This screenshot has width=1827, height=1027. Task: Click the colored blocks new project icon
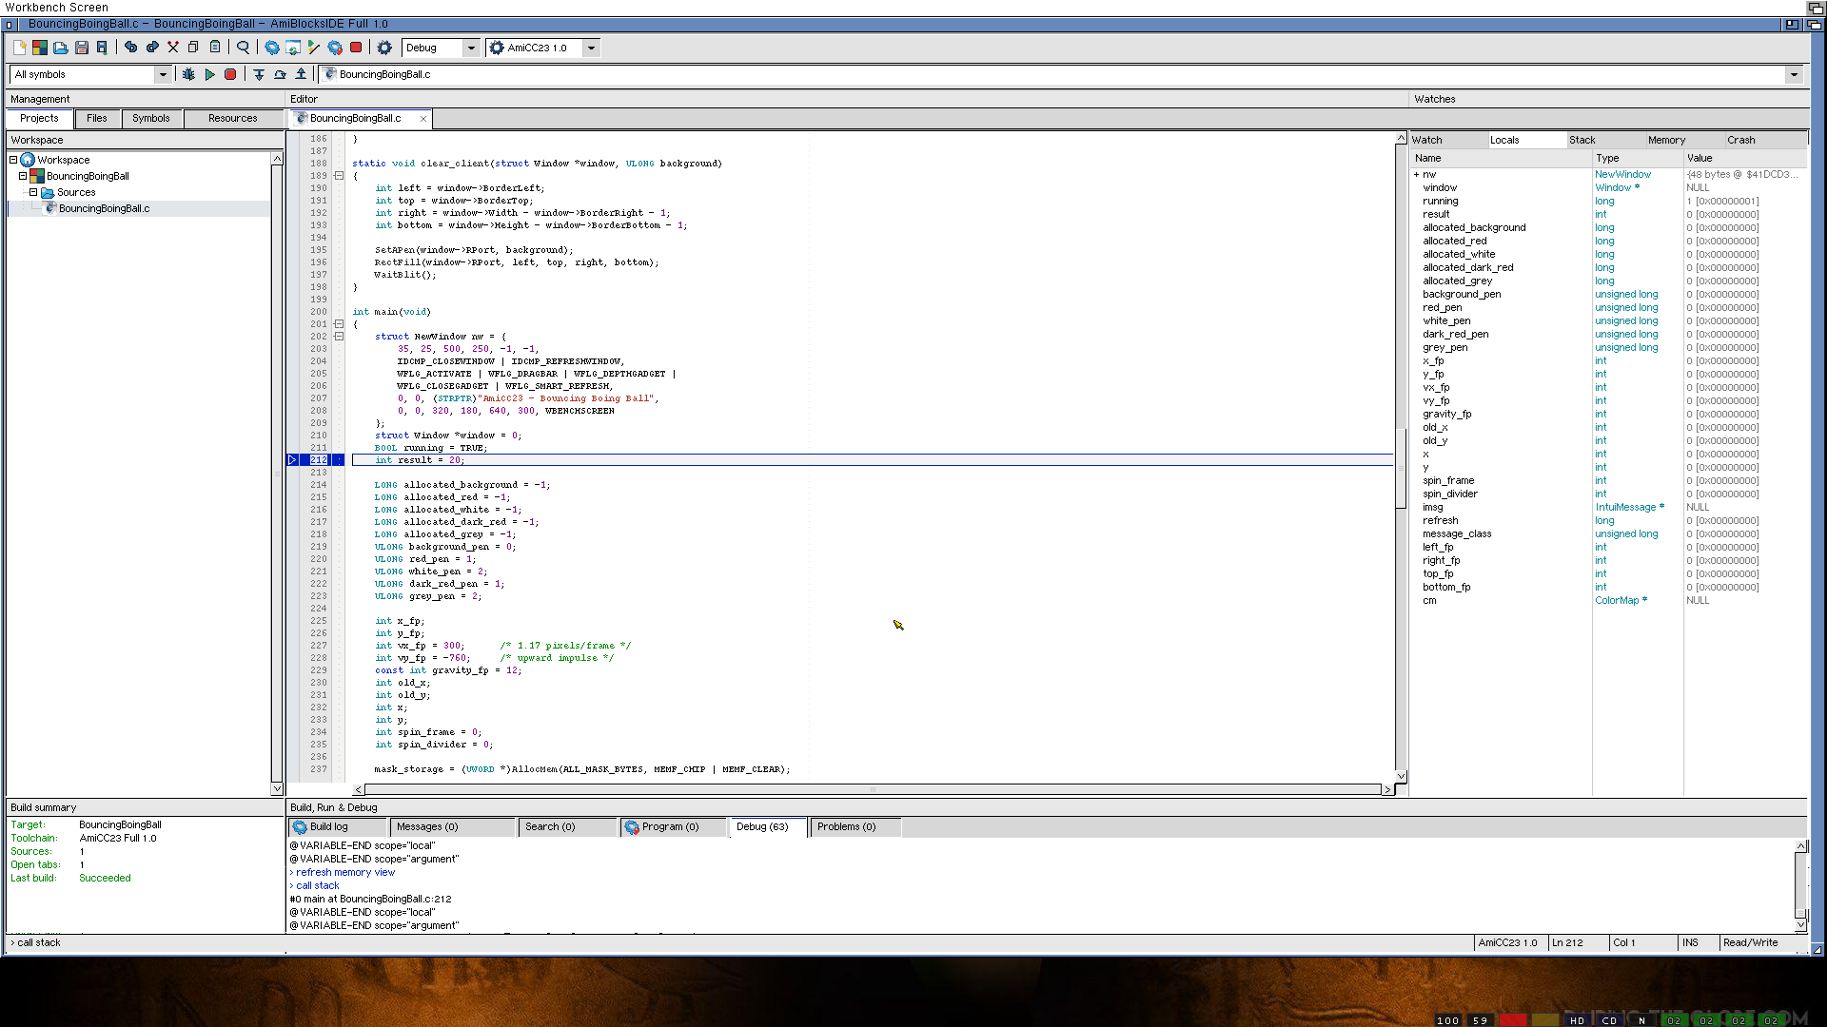pyautogui.click(x=40, y=48)
